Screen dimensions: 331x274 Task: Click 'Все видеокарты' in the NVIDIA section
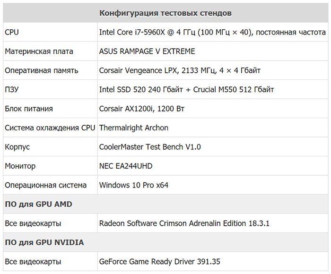click(33, 262)
